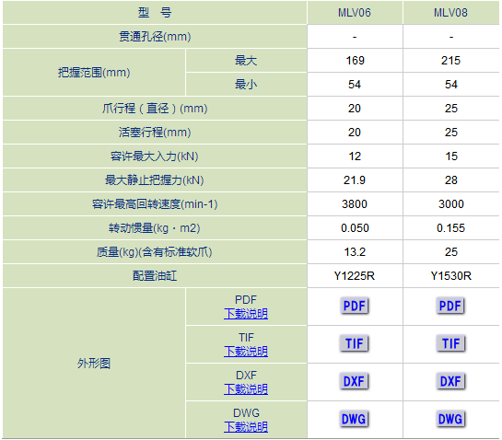The image size is (502, 440).
Task: Select the Y1530R cylinder cell
Action: tap(450, 276)
